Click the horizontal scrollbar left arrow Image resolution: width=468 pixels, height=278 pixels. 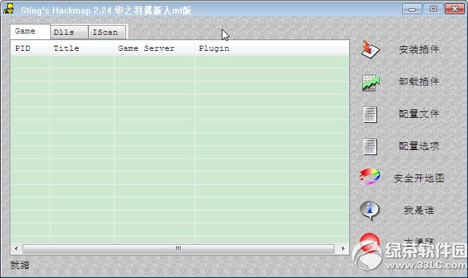[15, 248]
